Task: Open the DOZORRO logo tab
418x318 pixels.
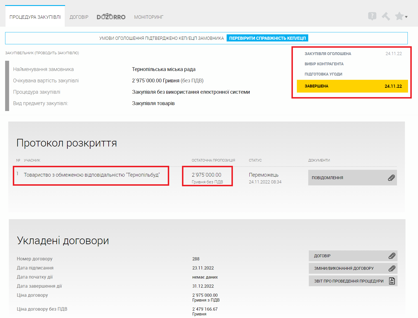Action: coord(111,17)
